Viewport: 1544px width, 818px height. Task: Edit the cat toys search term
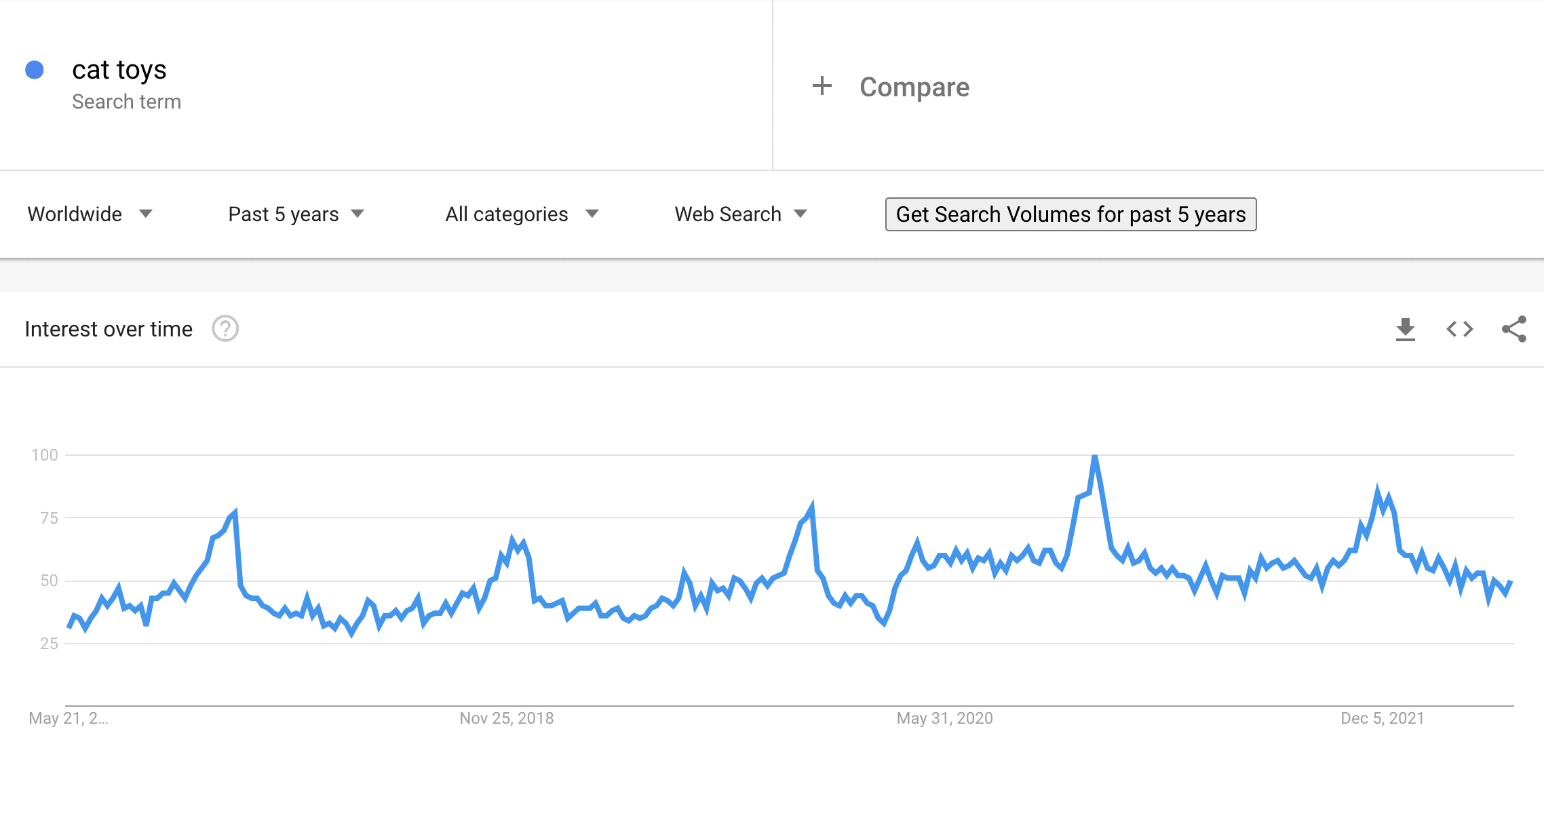119,70
